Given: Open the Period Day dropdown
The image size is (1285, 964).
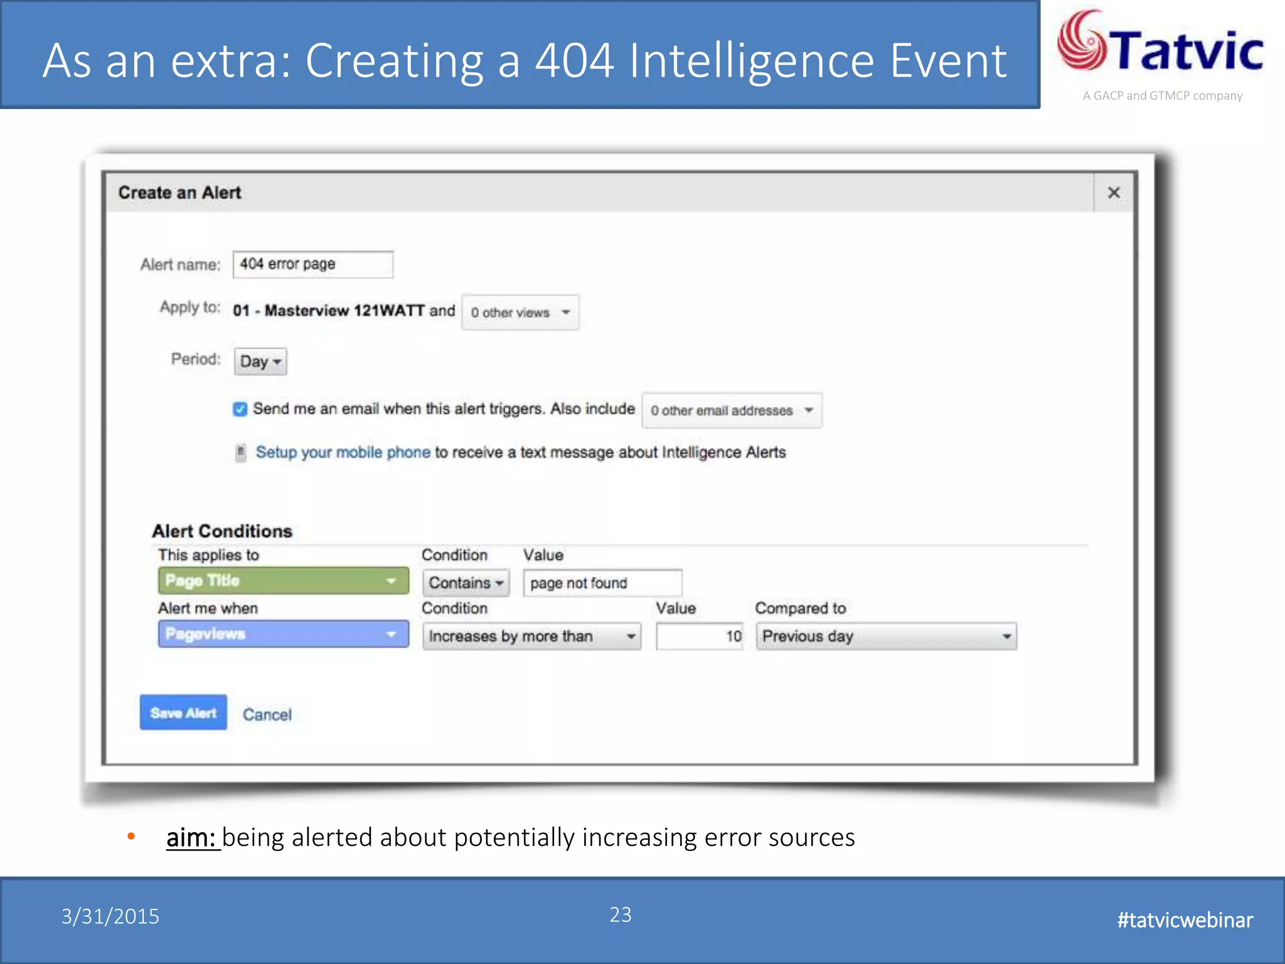Looking at the screenshot, I should coord(260,361).
